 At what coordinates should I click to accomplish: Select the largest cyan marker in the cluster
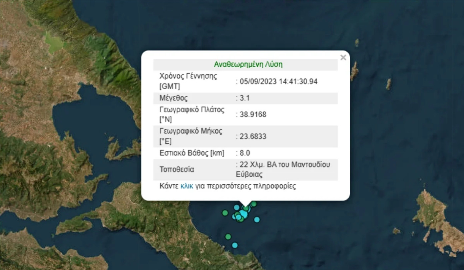pyautogui.click(x=244, y=214)
